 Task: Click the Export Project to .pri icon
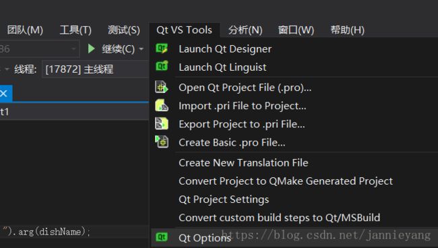(162, 124)
